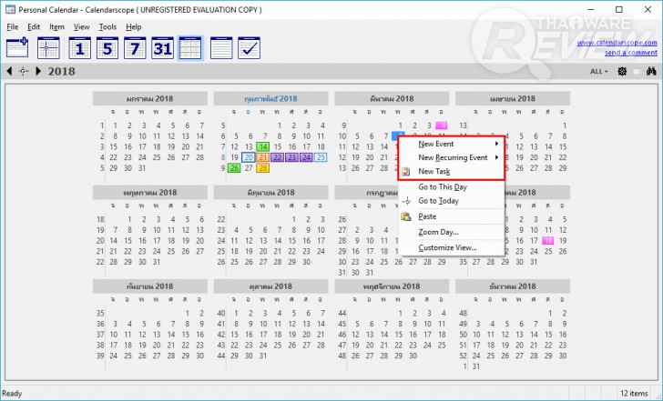Click the New Event toolbar icon with plus sign

click(x=17, y=47)
